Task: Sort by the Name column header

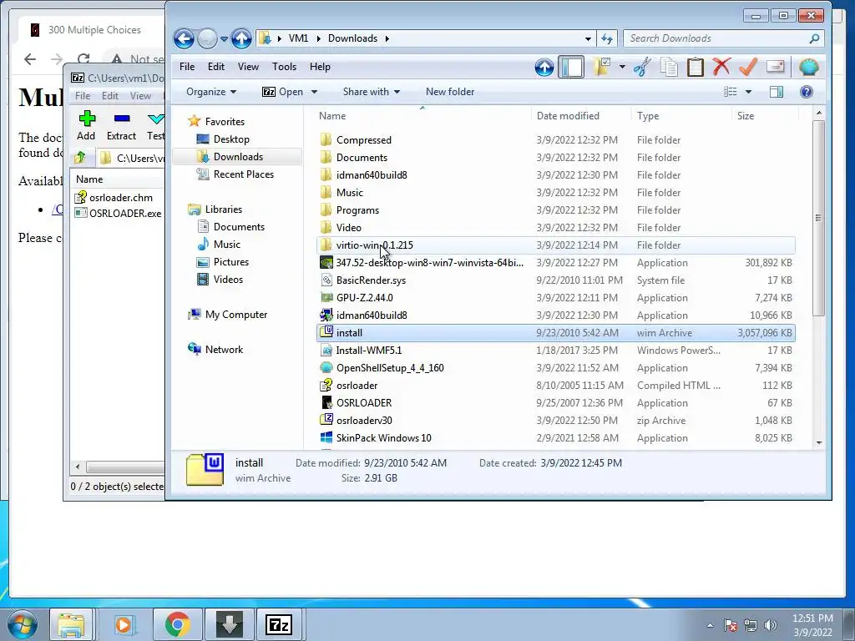Action: click(332, 115)
